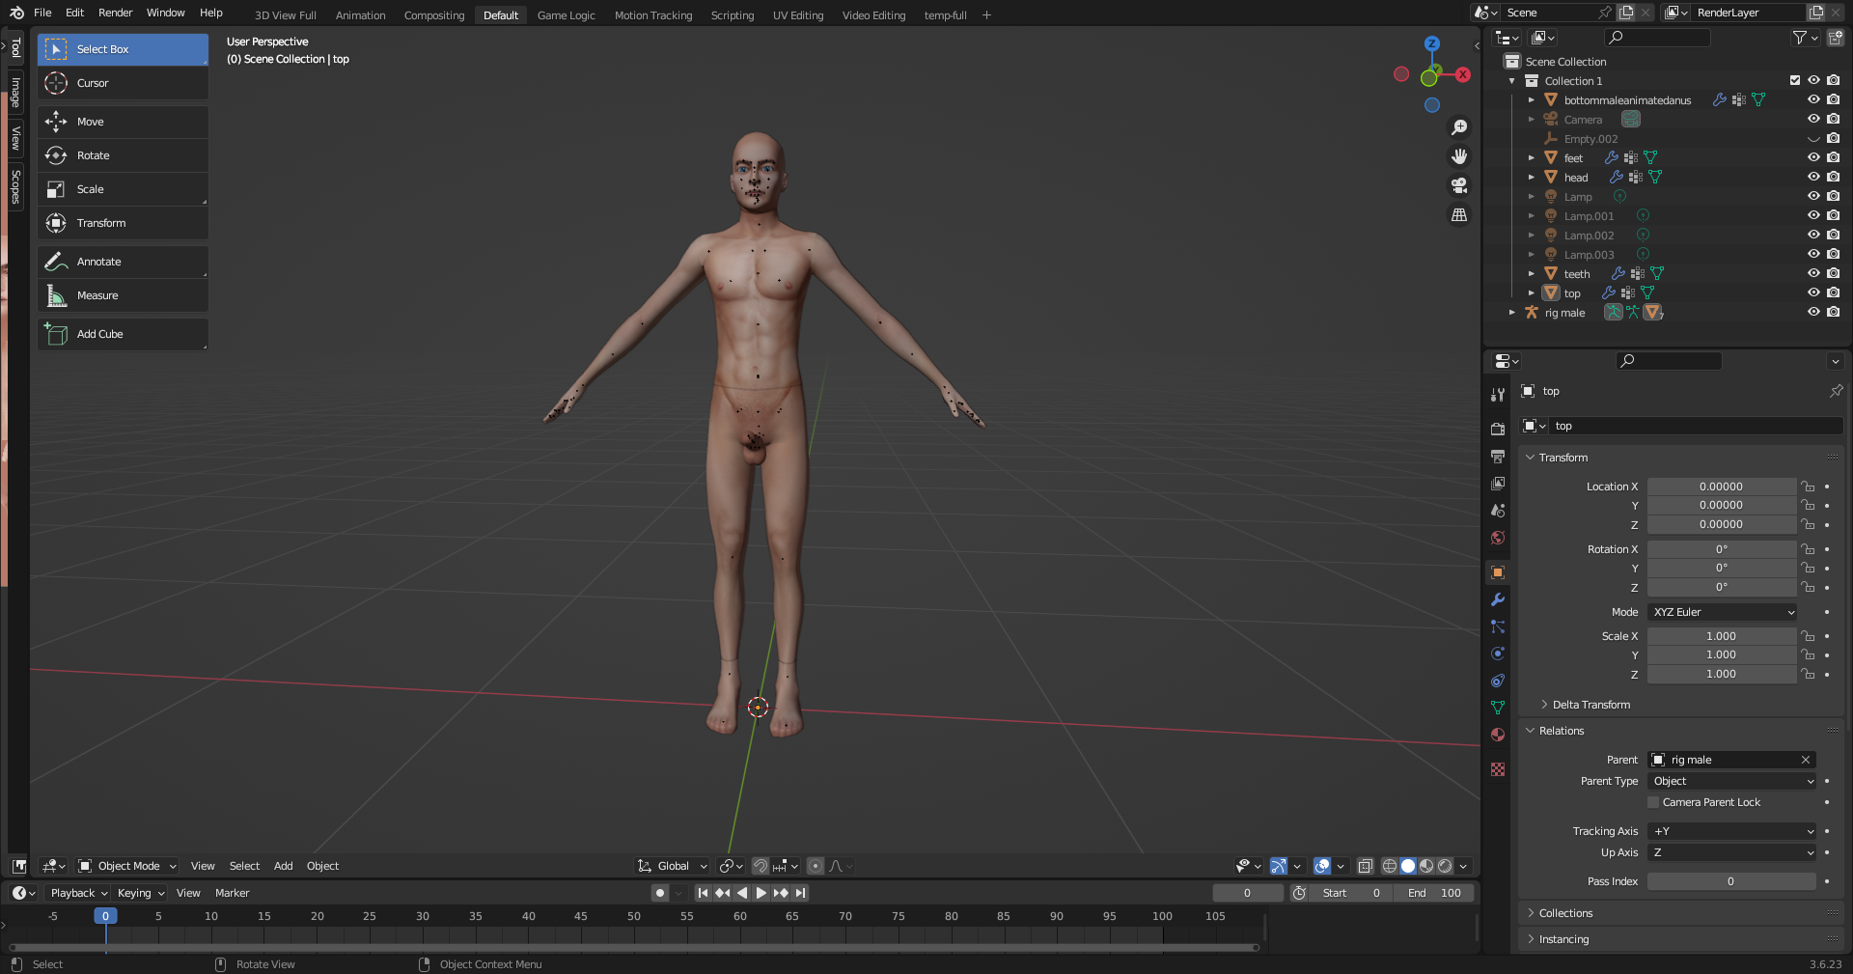This screenshot has width=1853, height=974.
Task: Click the pan view hand gizmo
Action: [x=1459, y=156]
